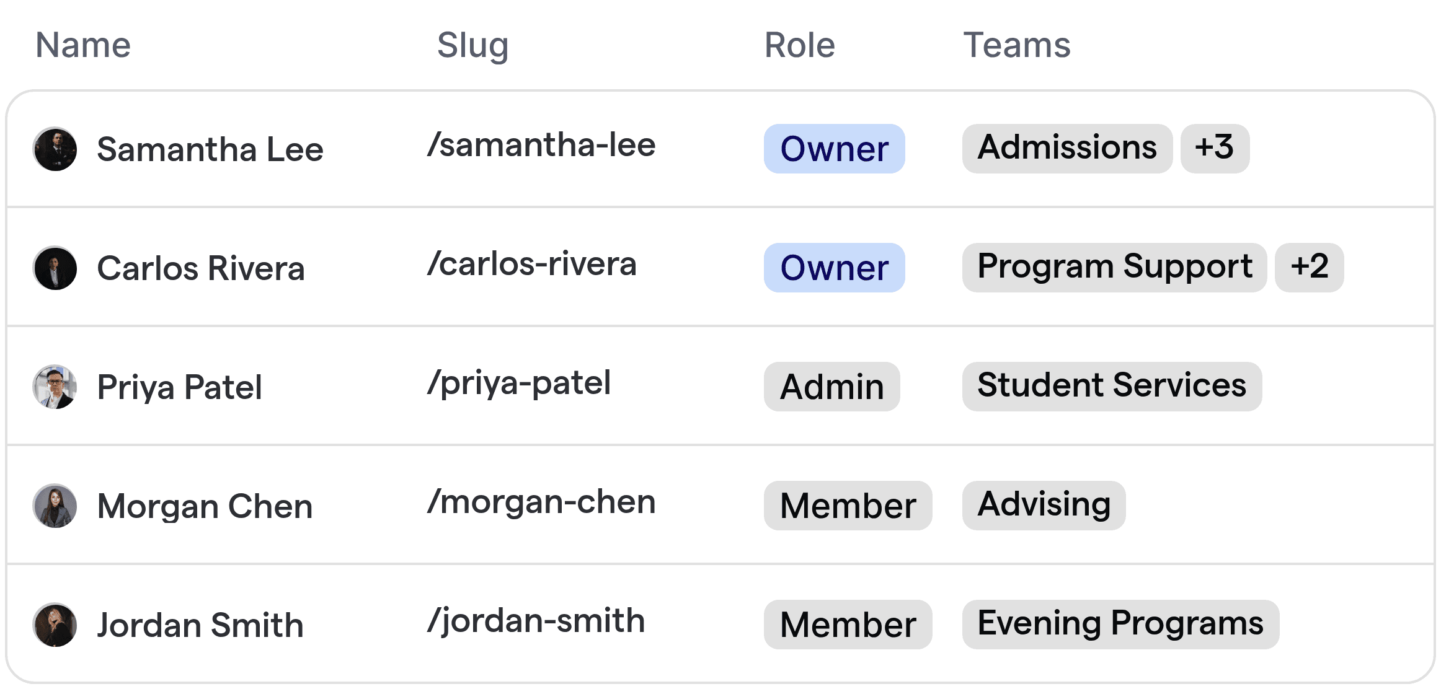Viewport: 1441px width, 689px height.
Task: Click Carlos Rivera's profile picture
Action: pyautogui.click(x=55, y=268)
